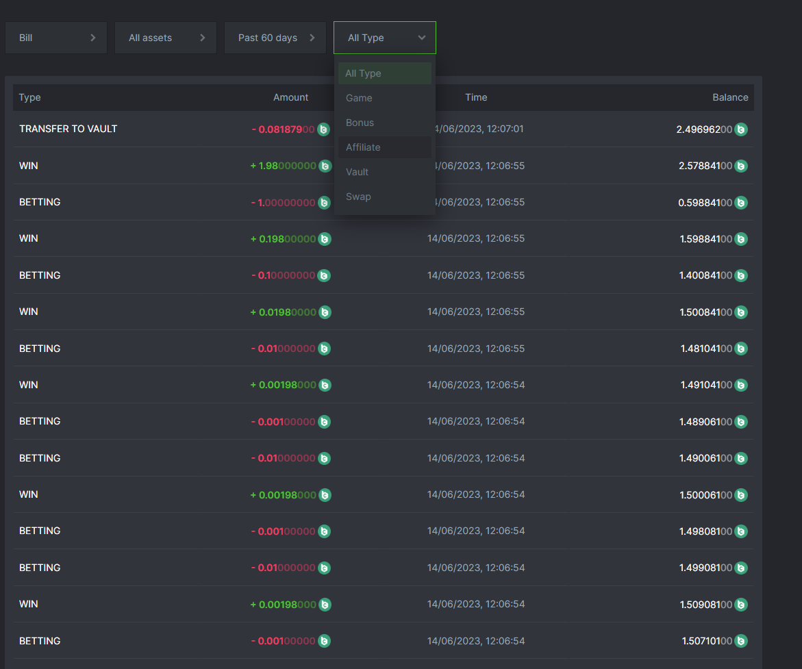Choose Bonus in the type filter
Image resolution: width=802 pixels, height=669 pixels.
click(360, 123)
